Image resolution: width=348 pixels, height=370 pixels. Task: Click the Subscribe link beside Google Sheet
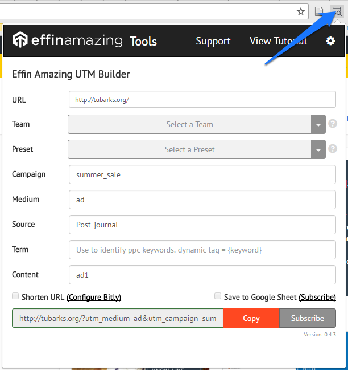317,297
